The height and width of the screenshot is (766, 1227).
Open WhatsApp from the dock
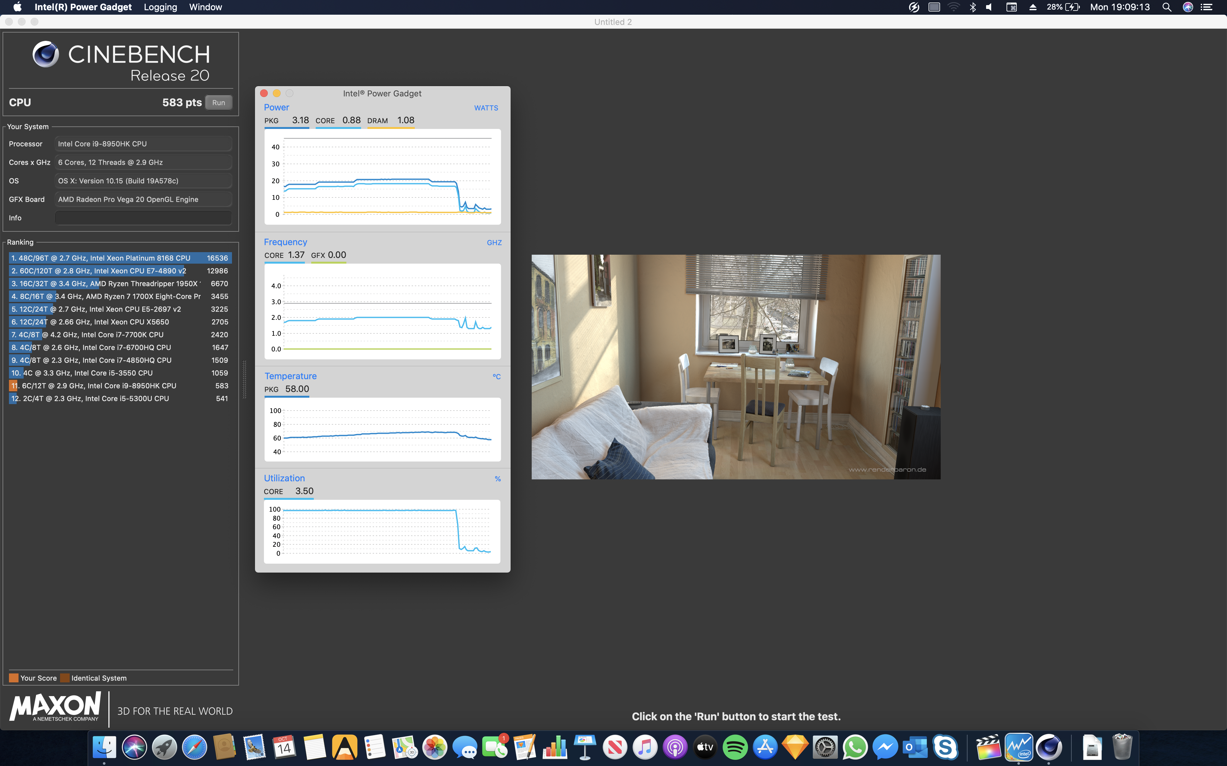click(855, 747)
